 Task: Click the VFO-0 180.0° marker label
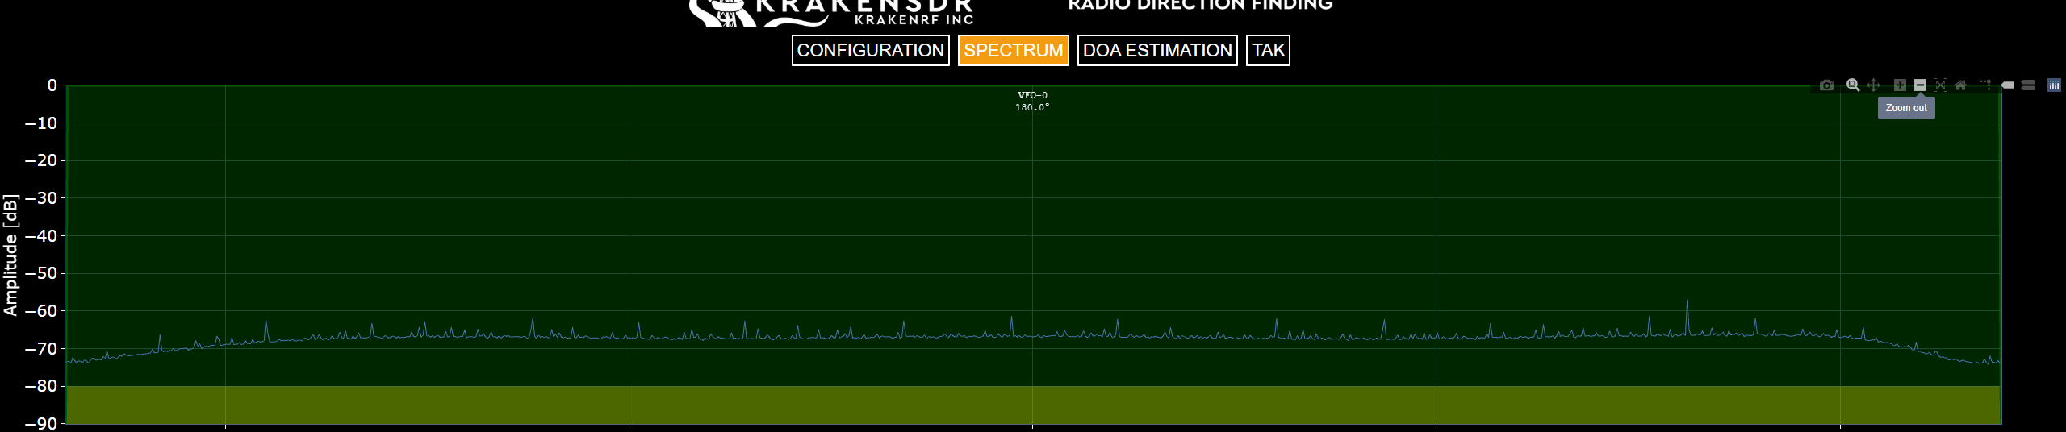pyautogui.click(x=1032, y=101)
